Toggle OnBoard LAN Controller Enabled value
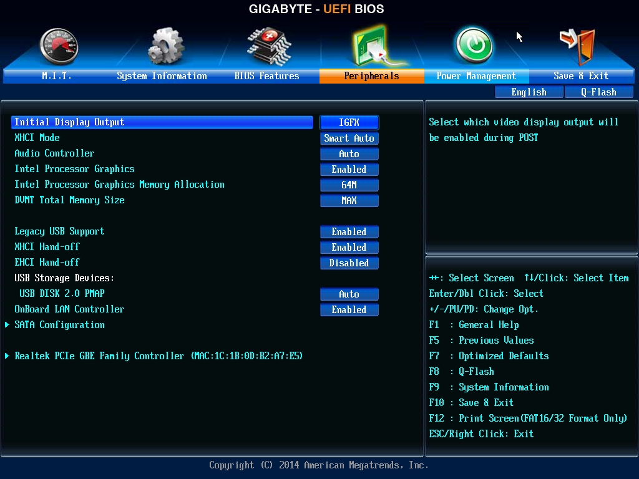Image resolution: width=639 pixels, height=479 pixels. 349,309
